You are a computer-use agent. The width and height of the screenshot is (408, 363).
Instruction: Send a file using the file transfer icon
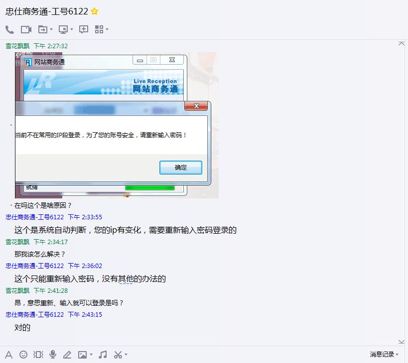(42, 29)
